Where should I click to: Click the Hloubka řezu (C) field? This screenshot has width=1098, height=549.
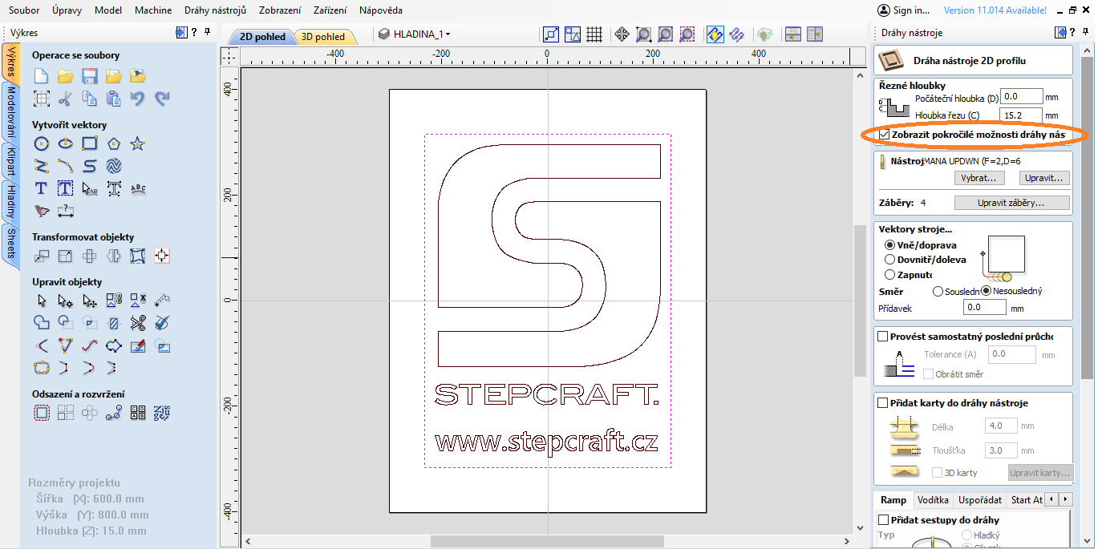[x=1022, y=115]
